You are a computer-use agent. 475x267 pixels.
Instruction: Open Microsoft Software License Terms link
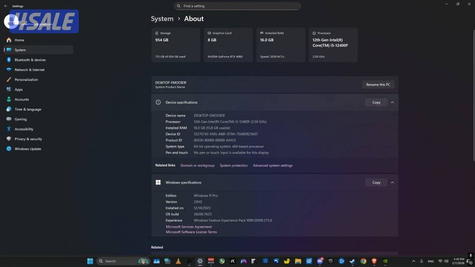point(191,232)
